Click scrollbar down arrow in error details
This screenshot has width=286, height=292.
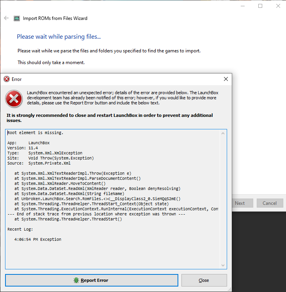223,265
